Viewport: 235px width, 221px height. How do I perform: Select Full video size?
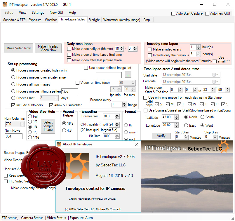(30, 116)
